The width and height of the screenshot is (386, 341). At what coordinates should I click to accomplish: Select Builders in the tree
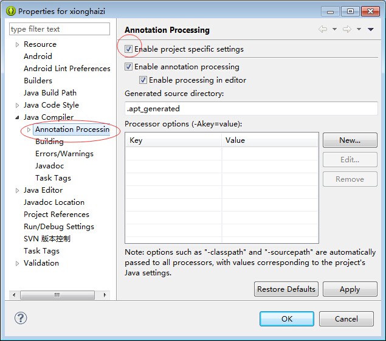click(x=38, y=81)
